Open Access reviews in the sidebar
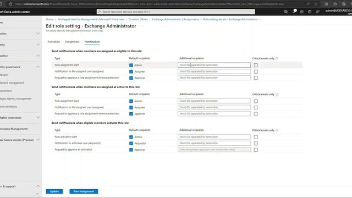 [x=6, y=91]
